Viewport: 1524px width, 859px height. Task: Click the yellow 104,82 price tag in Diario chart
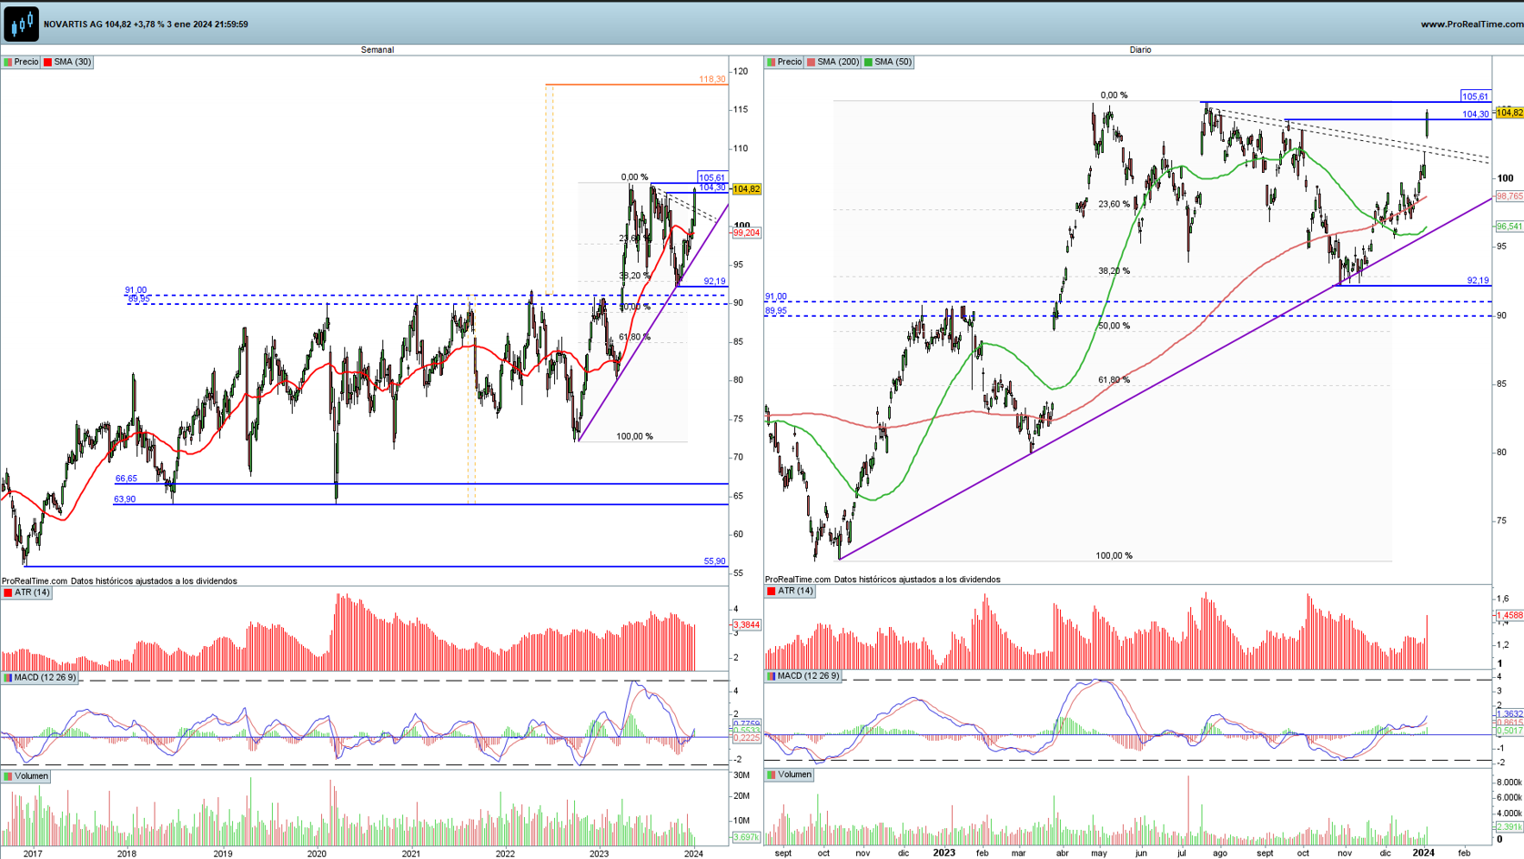coord(1509,113)
